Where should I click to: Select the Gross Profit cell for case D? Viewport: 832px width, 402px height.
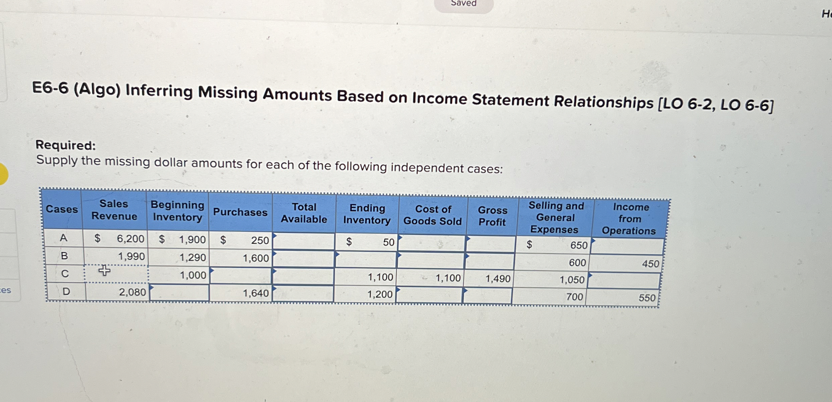[x=487, y=296]
